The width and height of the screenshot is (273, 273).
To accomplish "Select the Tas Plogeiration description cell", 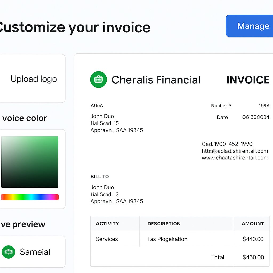I will pos(167,239).
